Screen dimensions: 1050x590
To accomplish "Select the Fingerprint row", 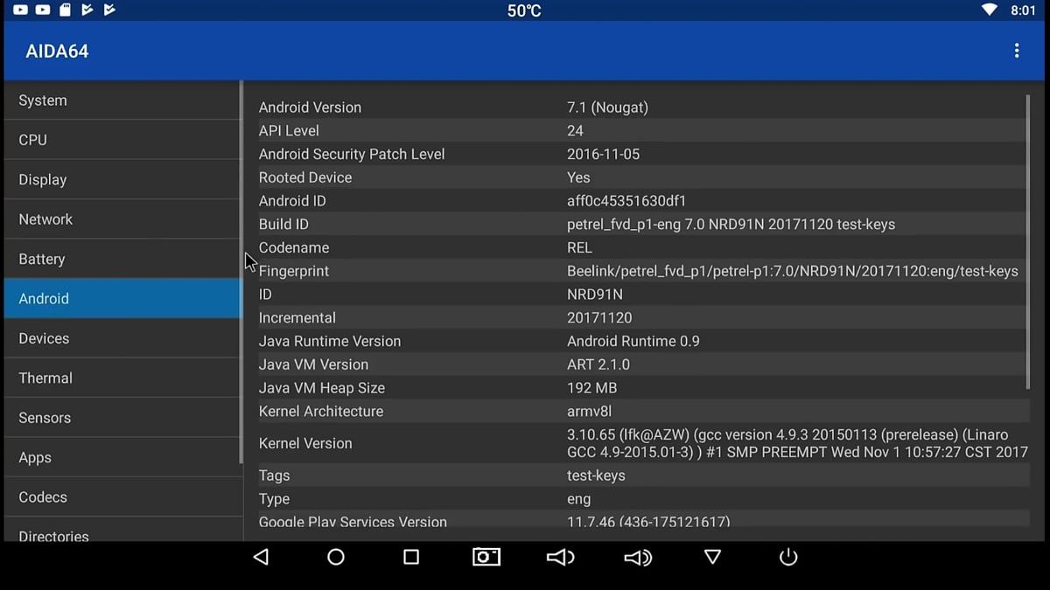I will [643, 271].
